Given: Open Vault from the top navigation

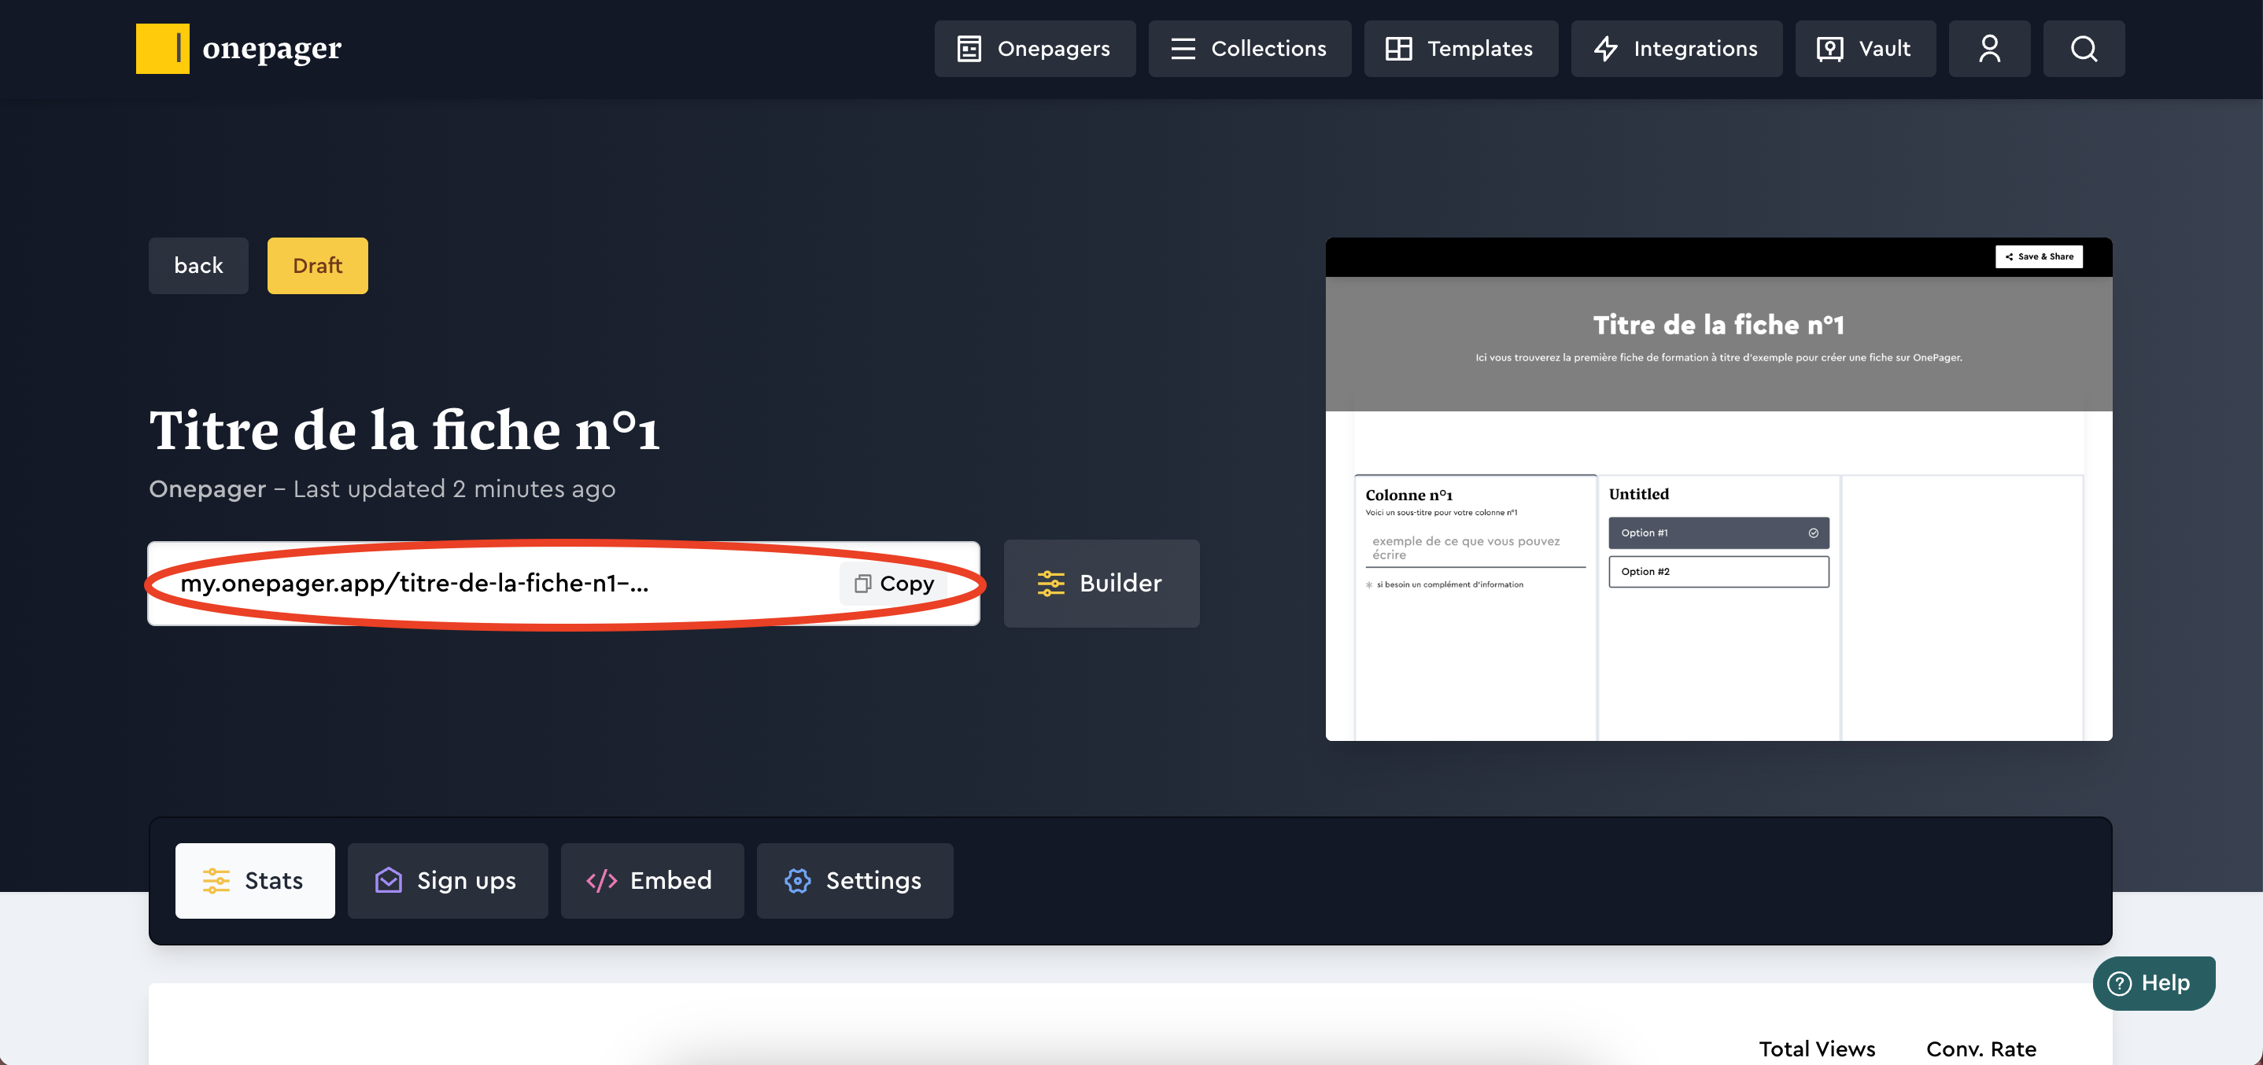Looking at the screenshot, I should (1864, 48).
